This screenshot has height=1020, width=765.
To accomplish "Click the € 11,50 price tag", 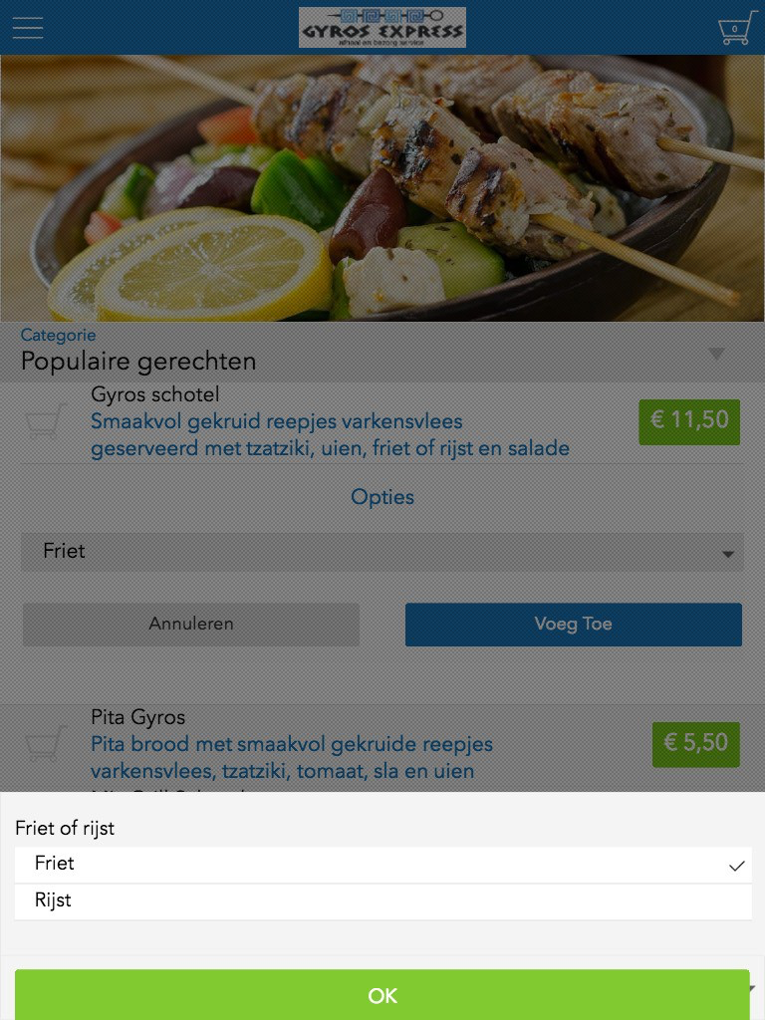I will click(x=689, y=420).
